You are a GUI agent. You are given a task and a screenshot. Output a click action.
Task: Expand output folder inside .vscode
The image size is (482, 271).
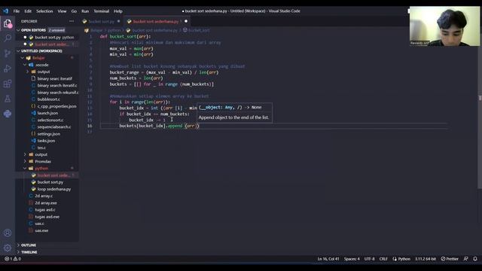tap(44, 72)
